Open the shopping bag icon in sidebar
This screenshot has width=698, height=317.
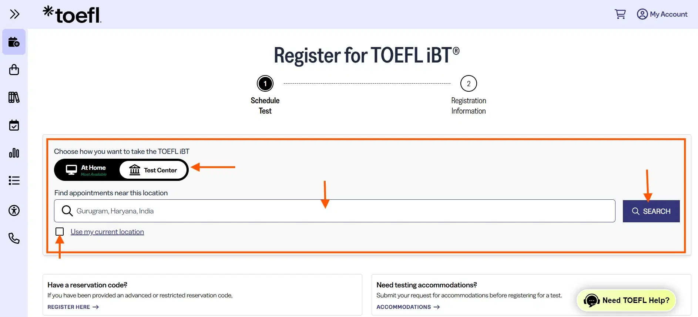point(14,70)
